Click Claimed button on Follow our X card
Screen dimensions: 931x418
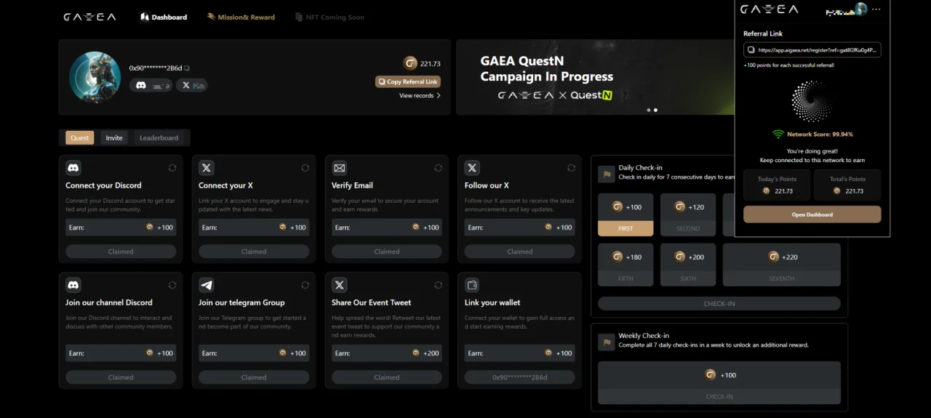point(520,252)
